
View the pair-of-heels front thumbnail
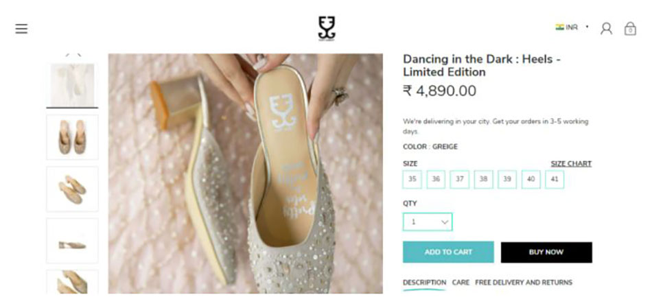[x=72, y=137]
